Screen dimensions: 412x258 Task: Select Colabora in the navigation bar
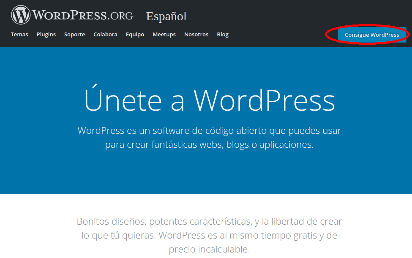point(105,34)
